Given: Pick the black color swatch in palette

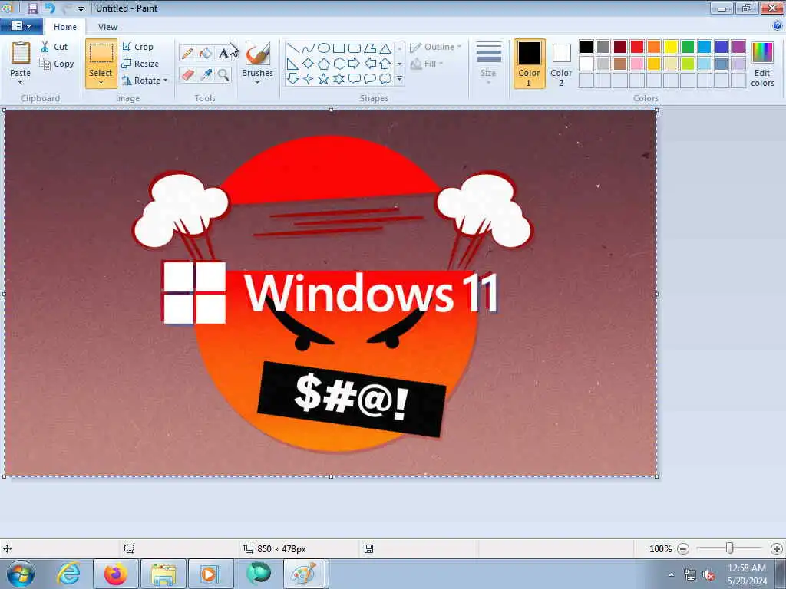Looking at the screenshot, I should (x=586, y=47).
